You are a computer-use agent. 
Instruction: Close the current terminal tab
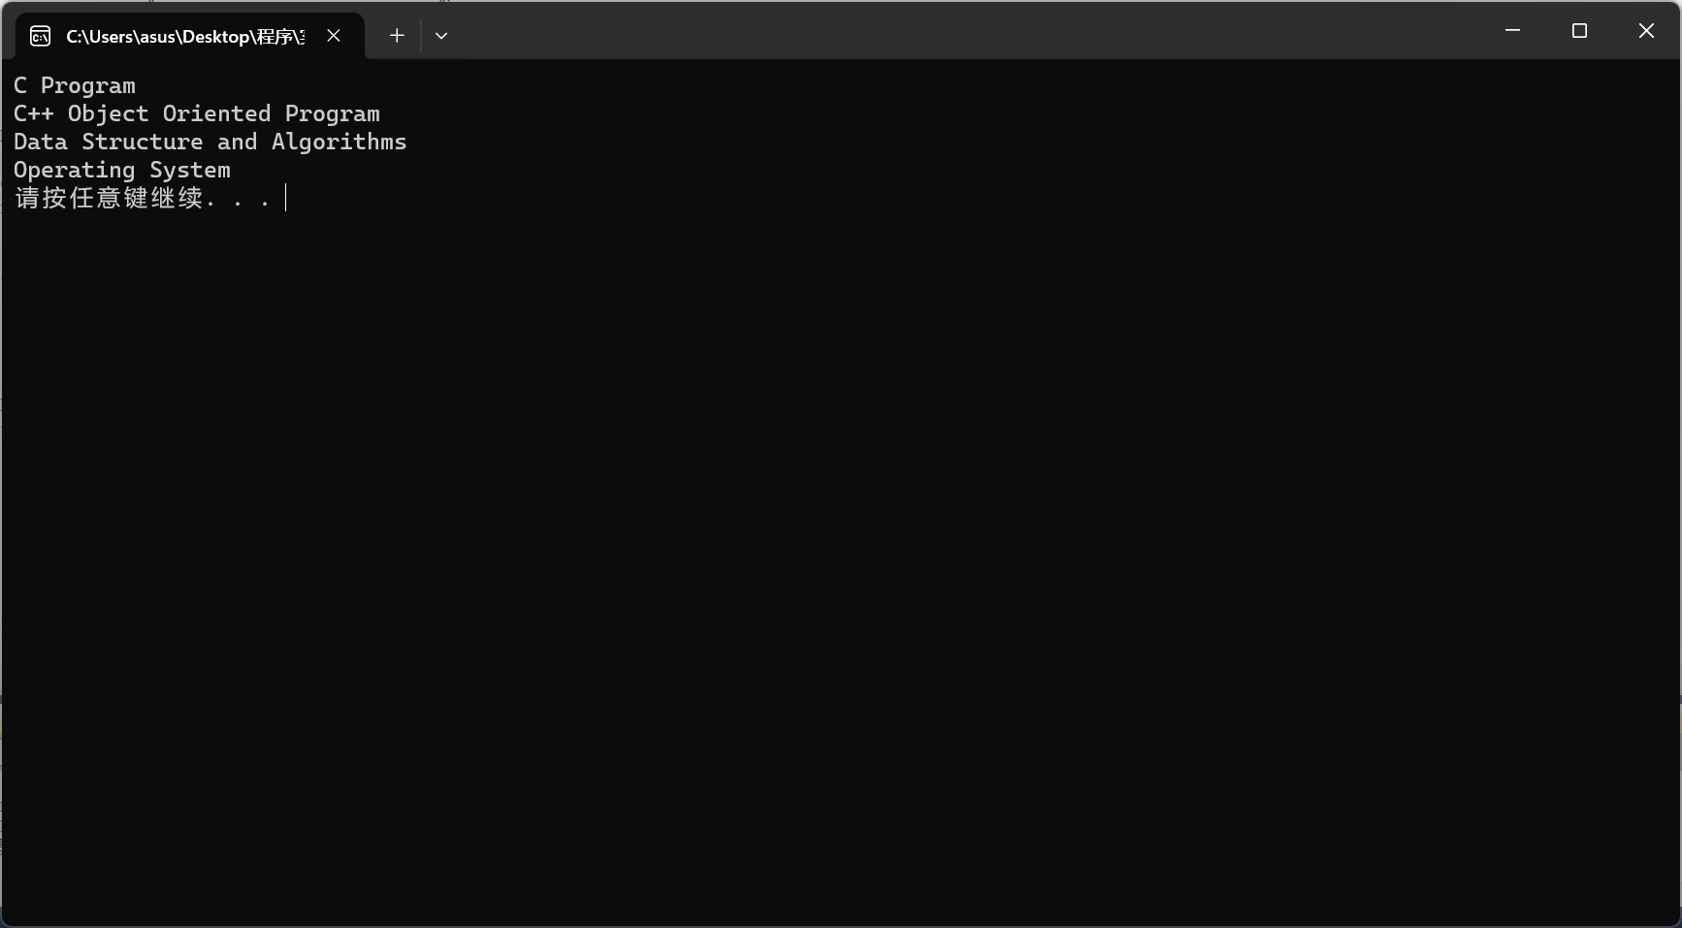coord(334,36)
